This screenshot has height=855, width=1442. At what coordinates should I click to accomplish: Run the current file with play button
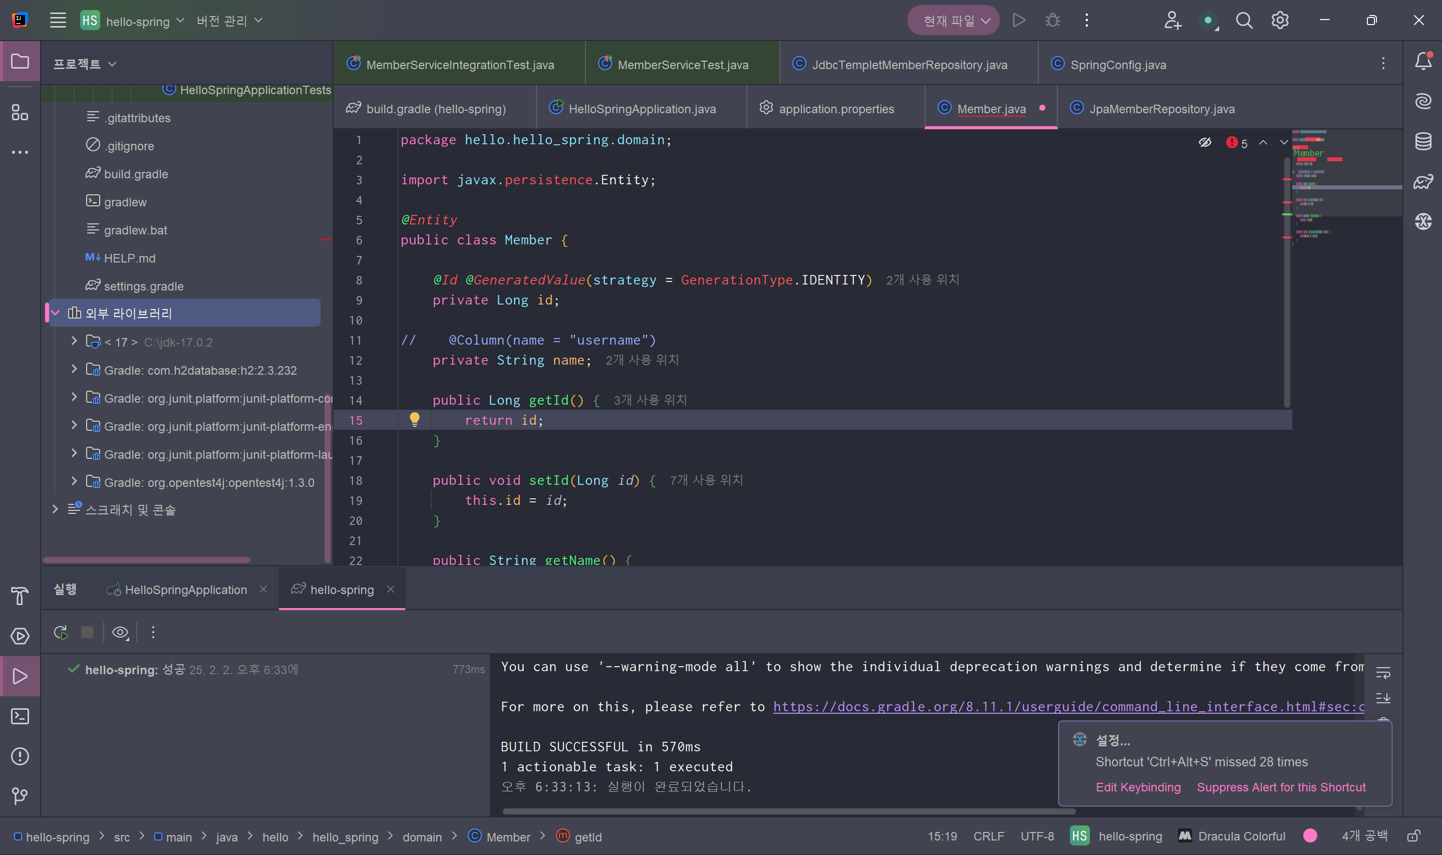1019,21
